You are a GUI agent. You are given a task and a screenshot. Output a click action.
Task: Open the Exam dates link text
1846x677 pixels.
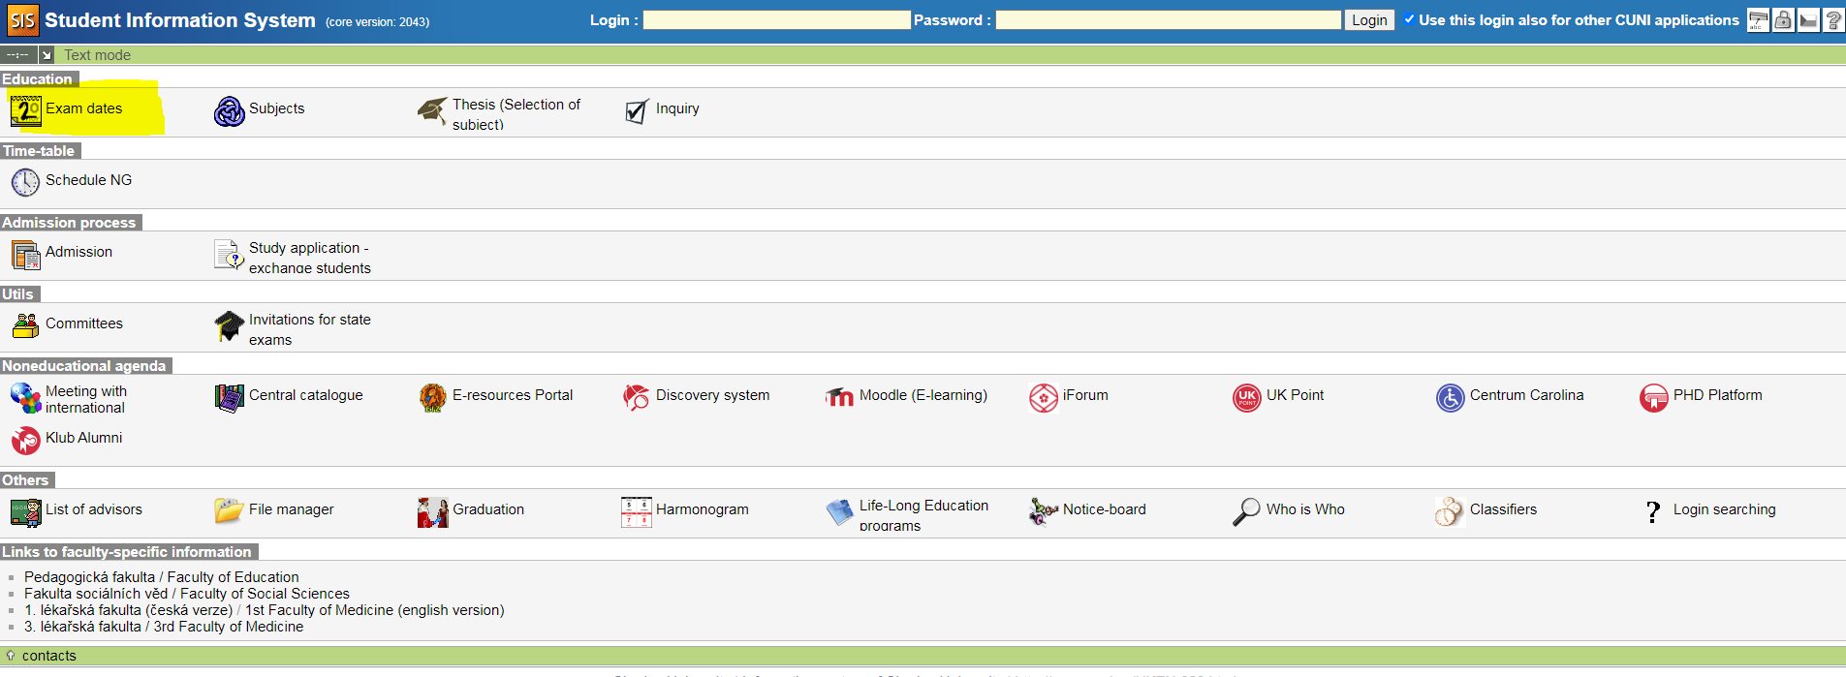click(84, 108)
